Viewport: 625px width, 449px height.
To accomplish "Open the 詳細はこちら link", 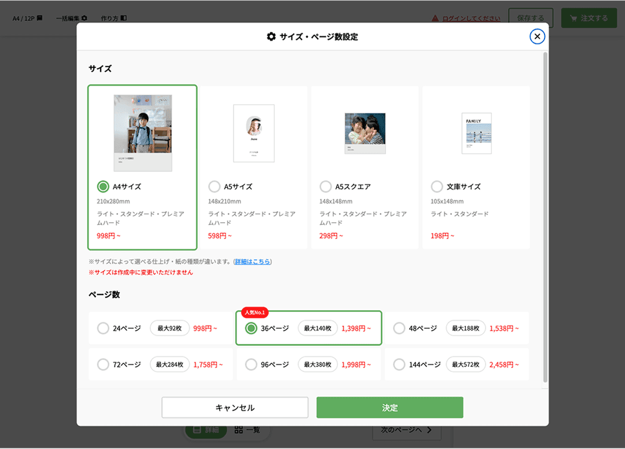I will point(252,262).
